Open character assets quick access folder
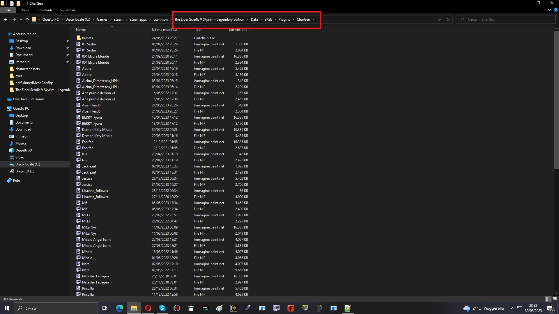559x314 pixels. [27, 69]
